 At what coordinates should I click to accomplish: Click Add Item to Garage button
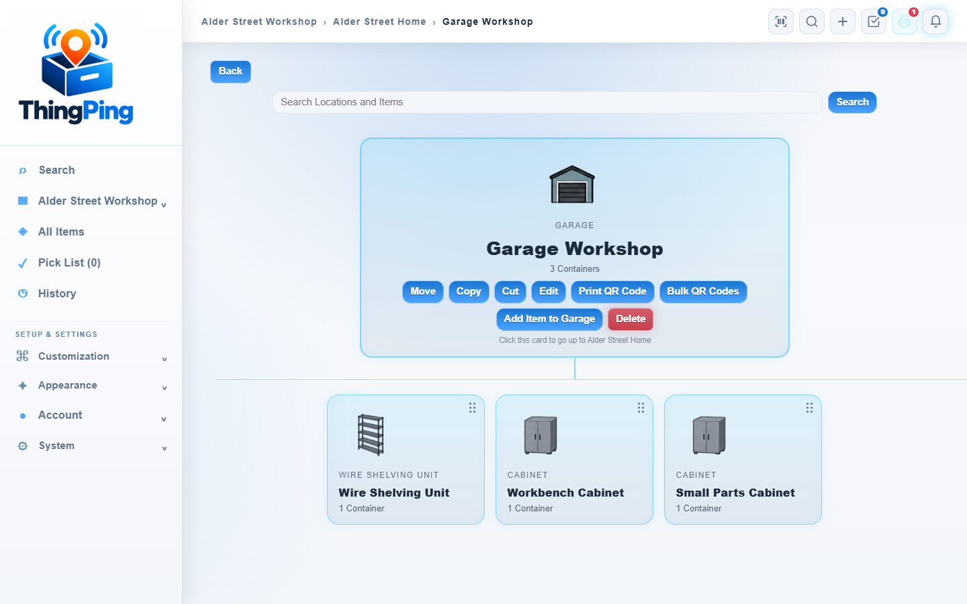(x=549, y=319)
